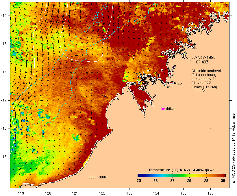
Task: Click the IMOS copyright timestamp text
Action: (x=233, y=148)
